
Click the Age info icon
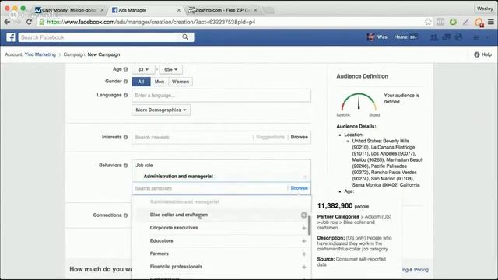126,69
